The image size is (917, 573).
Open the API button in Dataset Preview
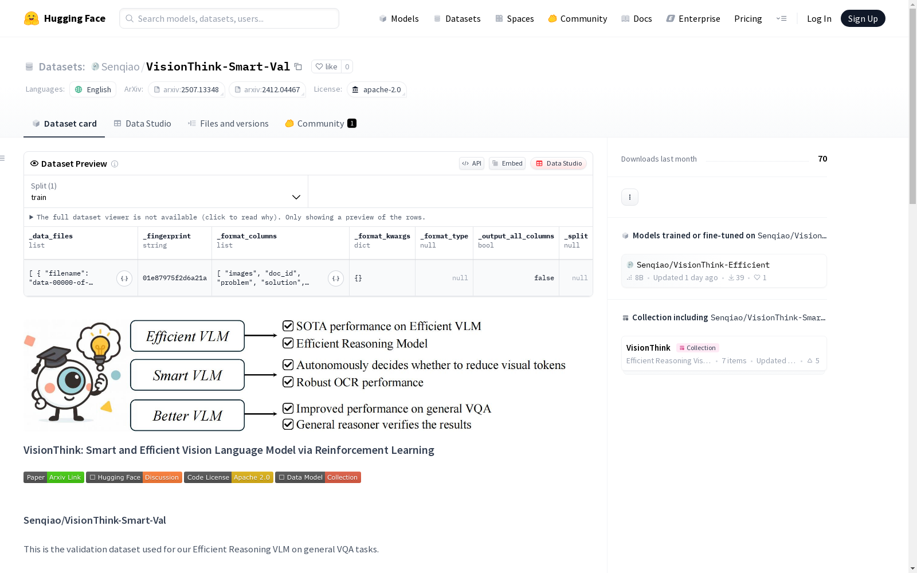[x=472, y=163]
